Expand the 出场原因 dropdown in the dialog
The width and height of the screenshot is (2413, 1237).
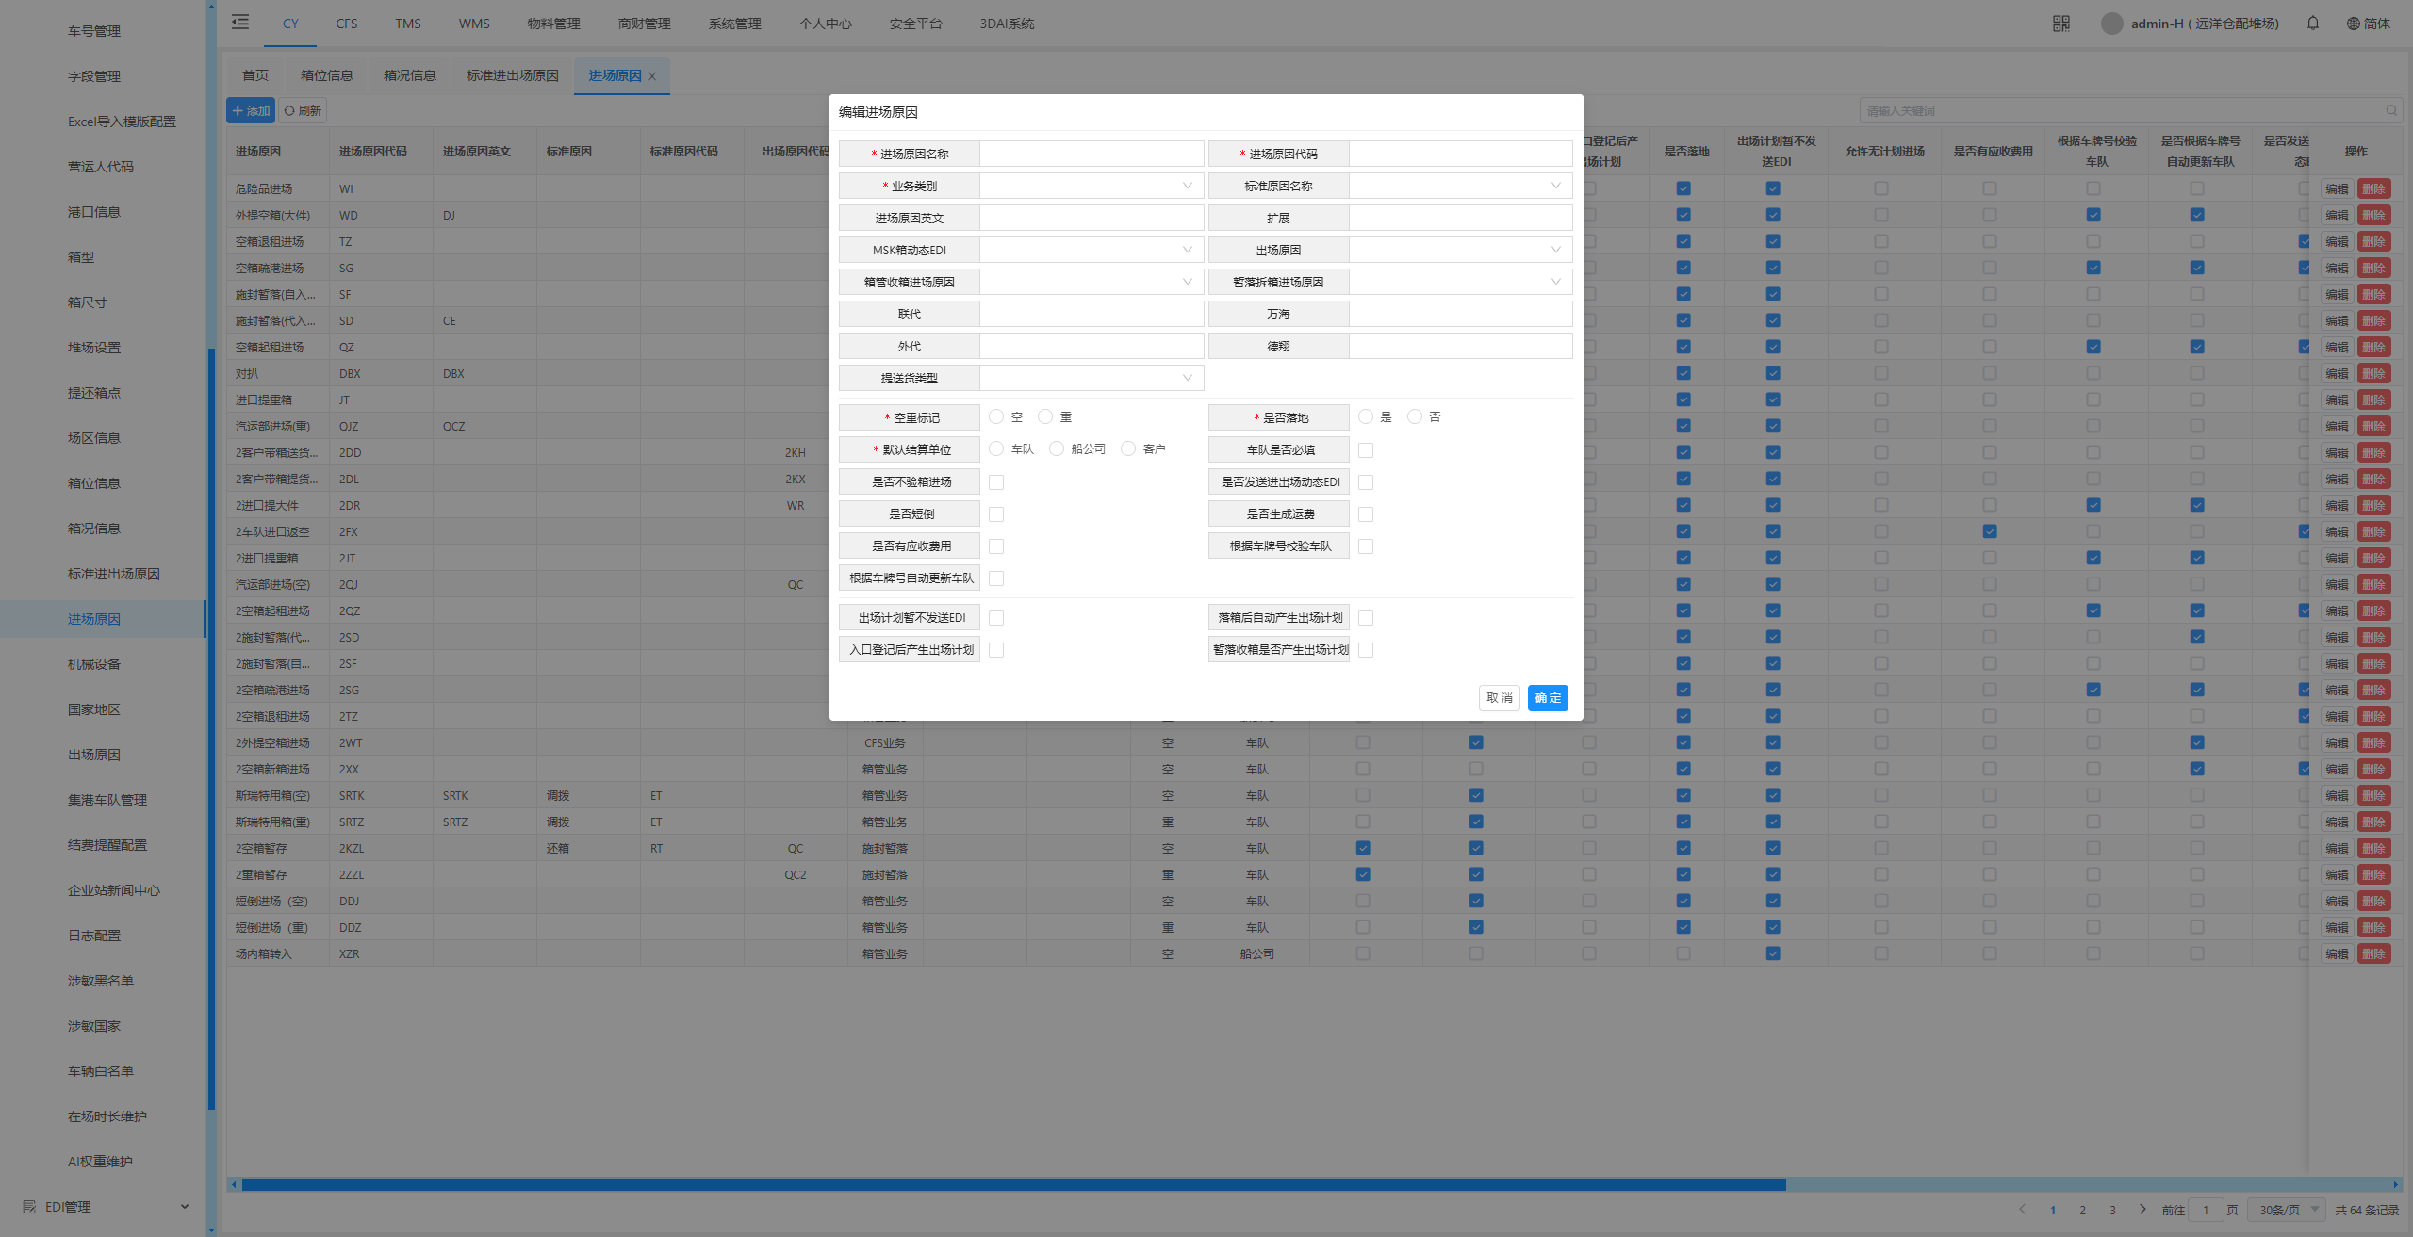(1460, 250)
